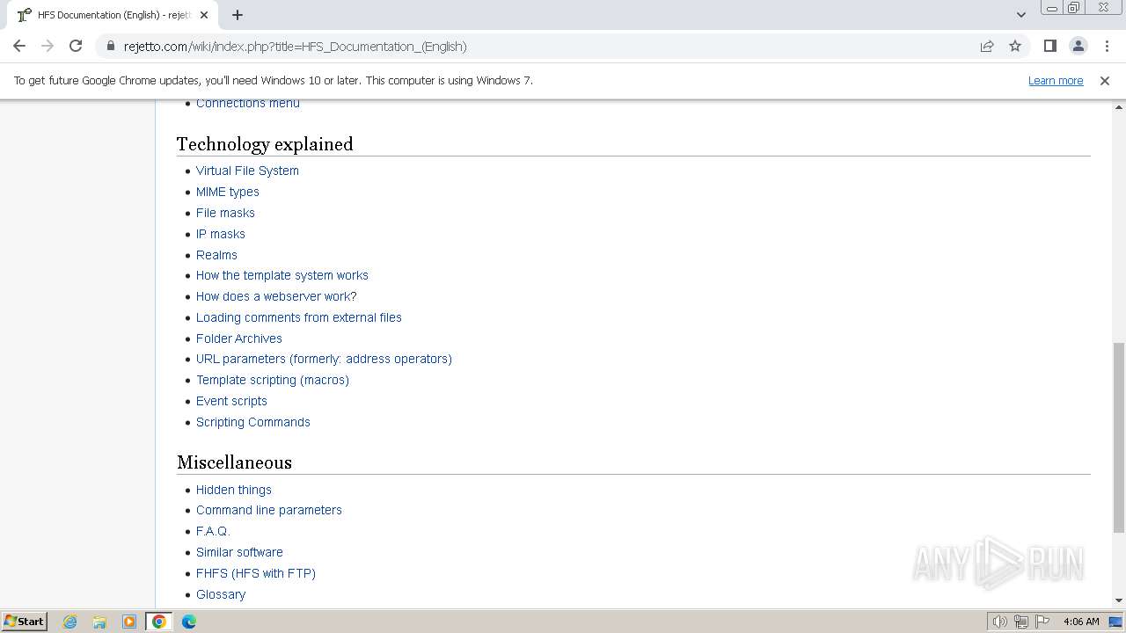Open the Learn more link
1126x633 pixels.
click(x=1056, y=80)
